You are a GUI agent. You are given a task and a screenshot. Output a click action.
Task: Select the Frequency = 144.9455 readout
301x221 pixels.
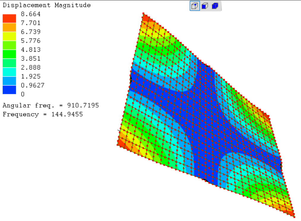43,114
